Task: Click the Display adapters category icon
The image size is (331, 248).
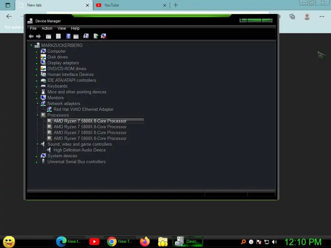Action: point(43,63)
